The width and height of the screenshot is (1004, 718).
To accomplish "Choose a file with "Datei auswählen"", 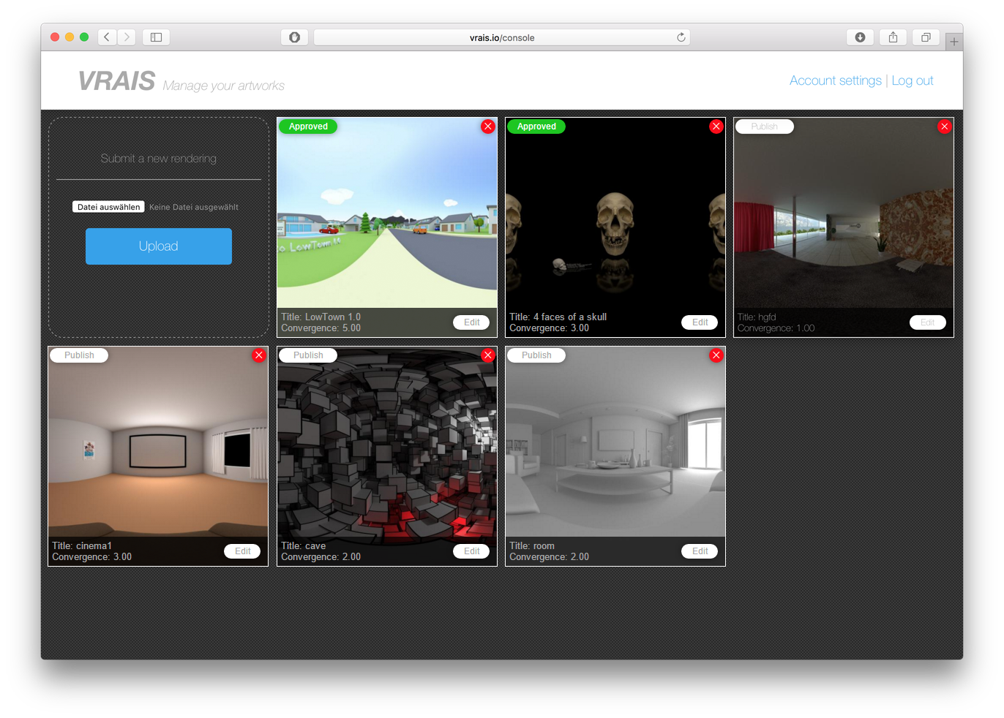I will 108,206.
